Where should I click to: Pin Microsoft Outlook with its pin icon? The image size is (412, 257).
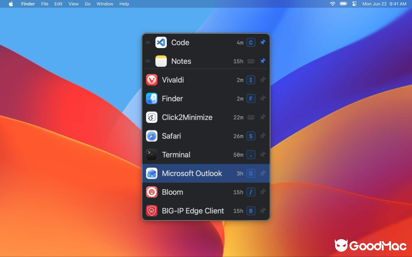(x=263, y=173)
